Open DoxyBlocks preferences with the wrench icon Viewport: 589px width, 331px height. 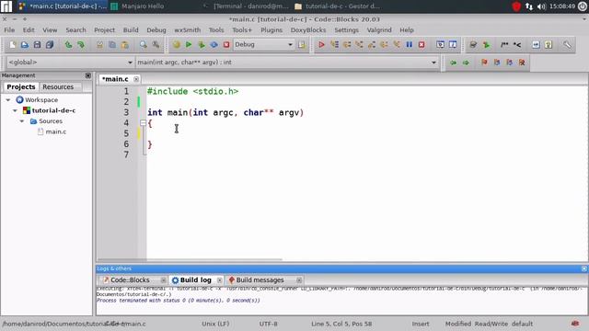(x=567, y=45)
